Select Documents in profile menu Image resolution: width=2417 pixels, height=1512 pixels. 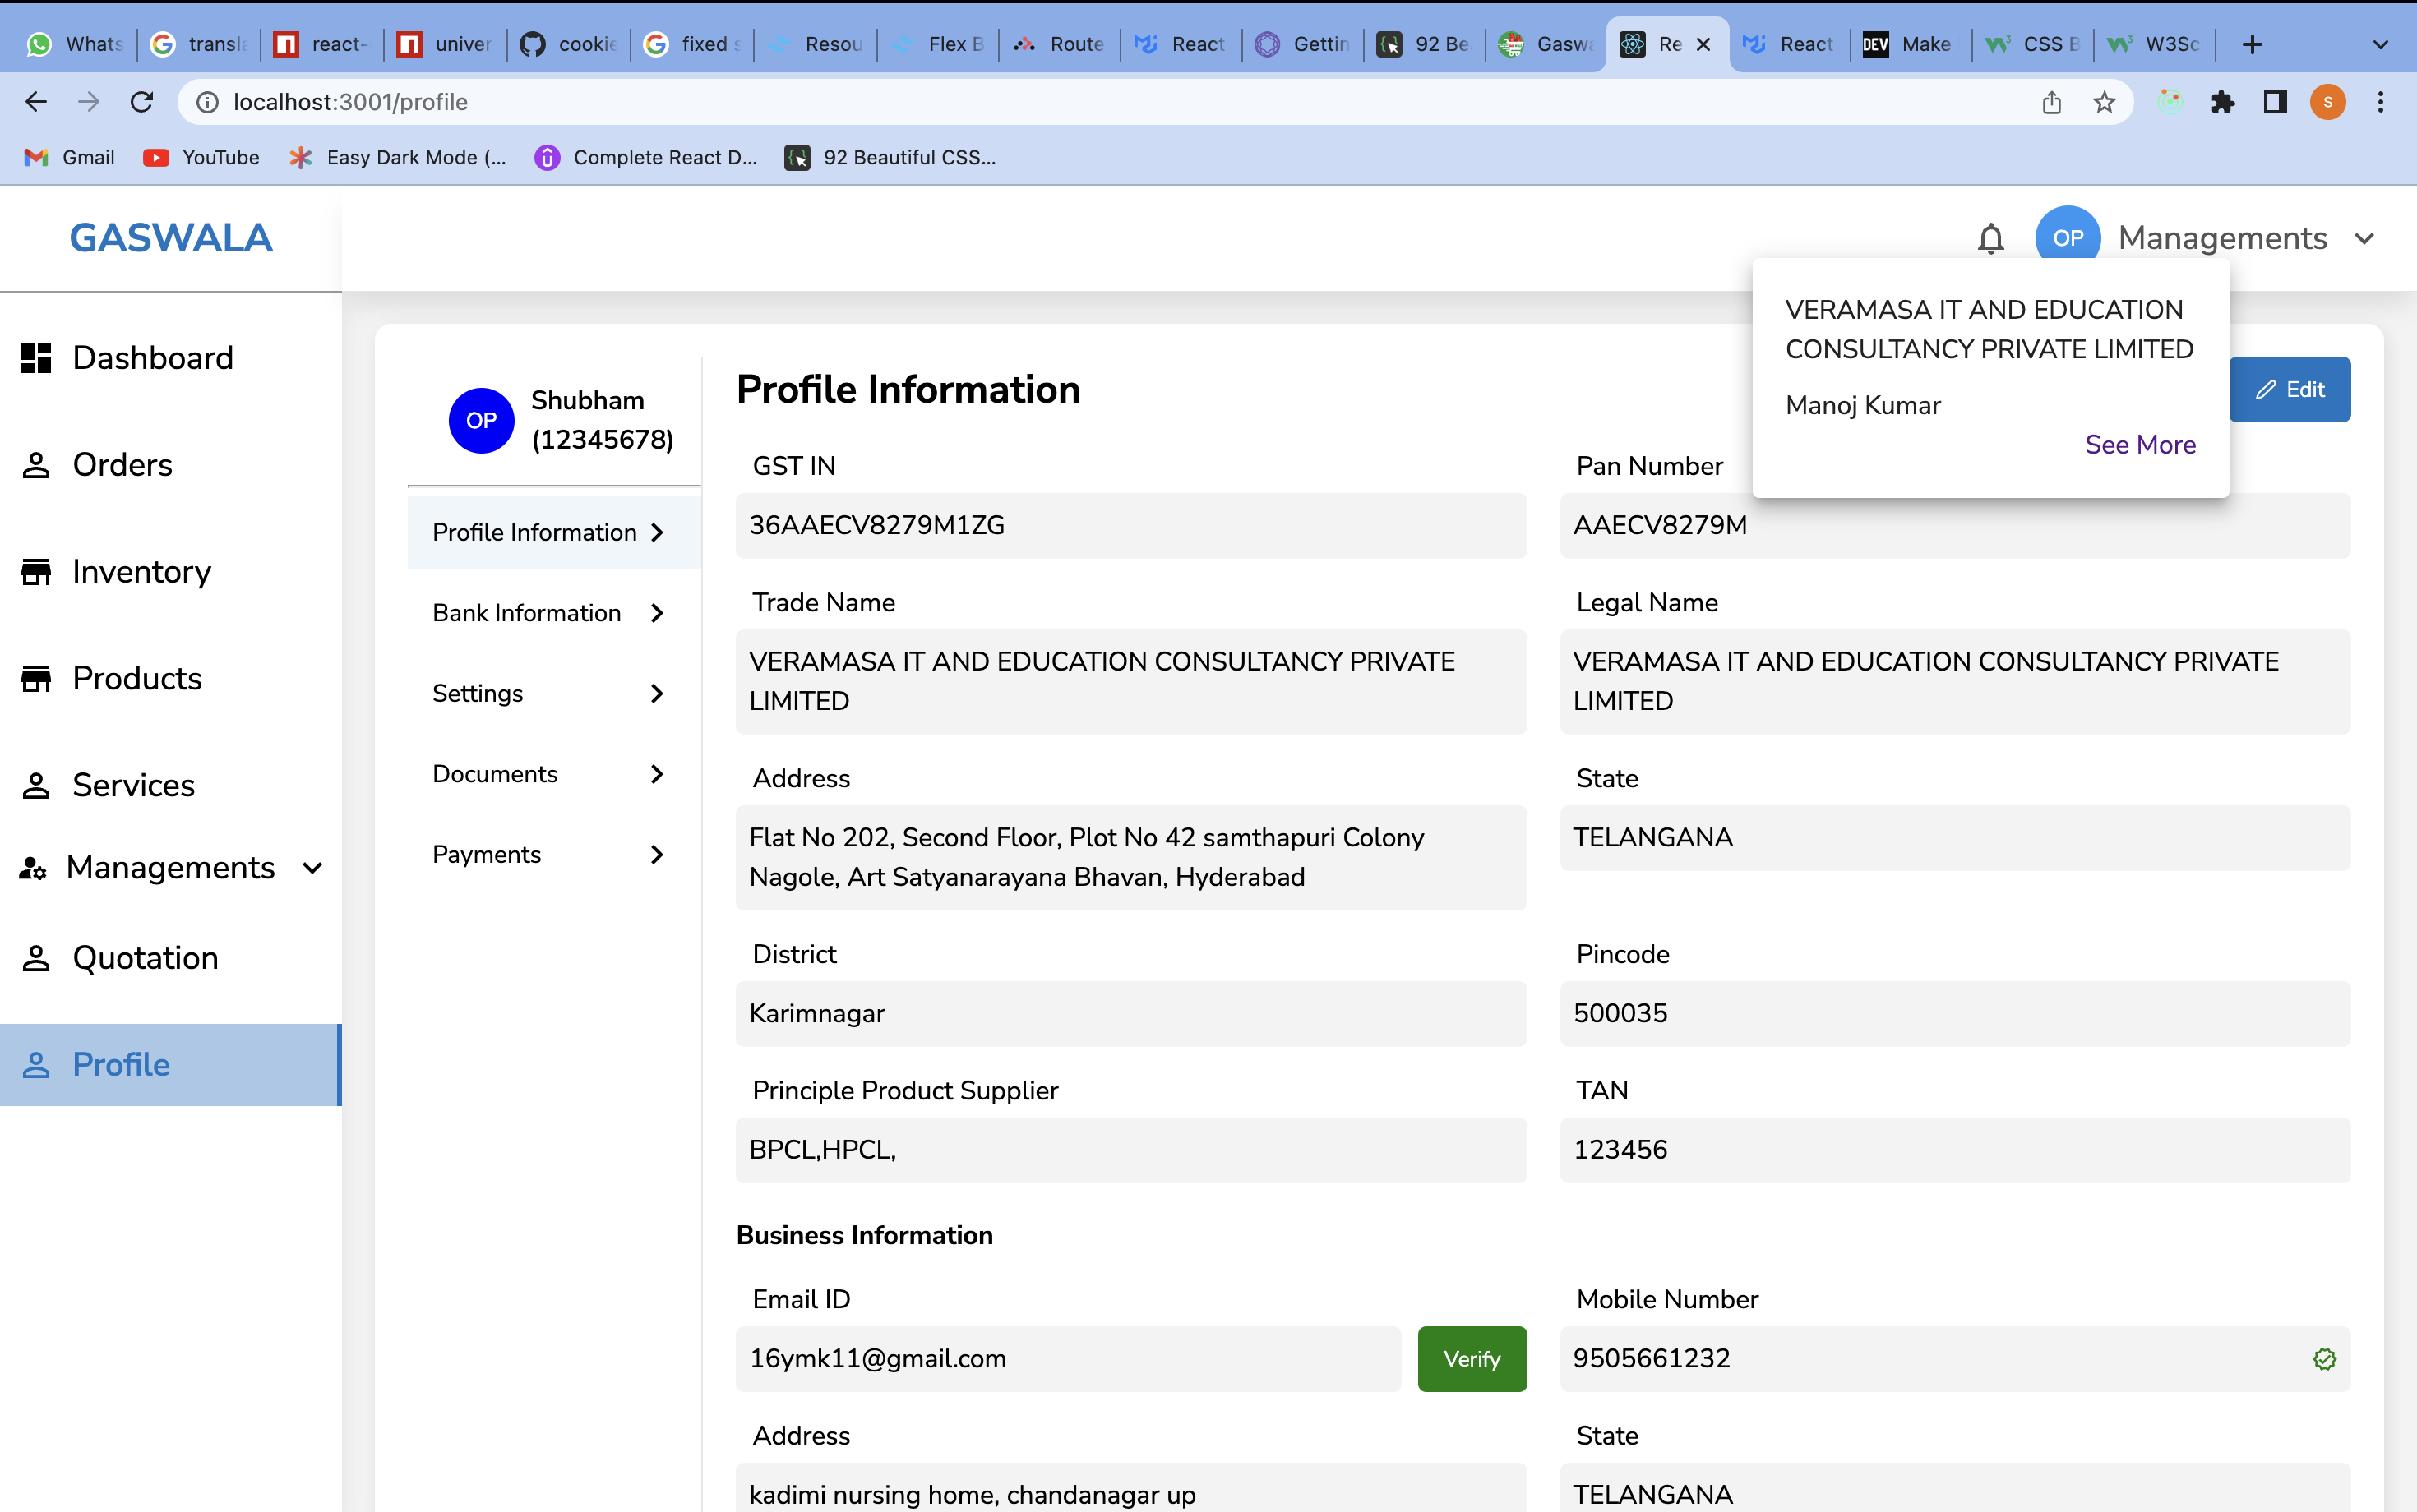[548, 774]
